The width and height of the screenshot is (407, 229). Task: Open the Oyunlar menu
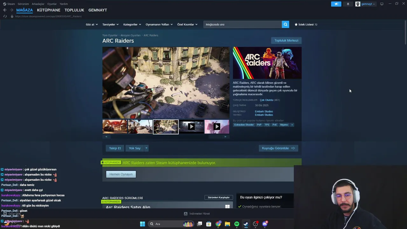coord(52,4)
